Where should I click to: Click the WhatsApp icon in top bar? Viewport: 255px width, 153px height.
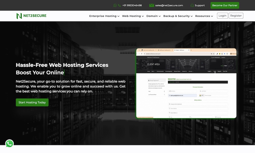pyautogui.click(x=115, y=5)
